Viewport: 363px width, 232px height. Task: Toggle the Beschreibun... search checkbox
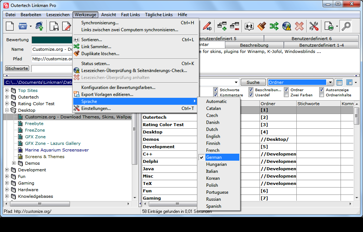(251, 90)
